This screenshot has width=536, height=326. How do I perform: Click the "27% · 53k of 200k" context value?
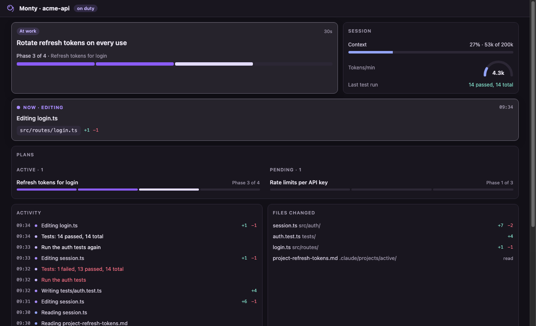[491, 45]
